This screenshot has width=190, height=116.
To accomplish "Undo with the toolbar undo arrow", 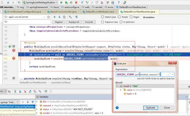I will 102,2.
